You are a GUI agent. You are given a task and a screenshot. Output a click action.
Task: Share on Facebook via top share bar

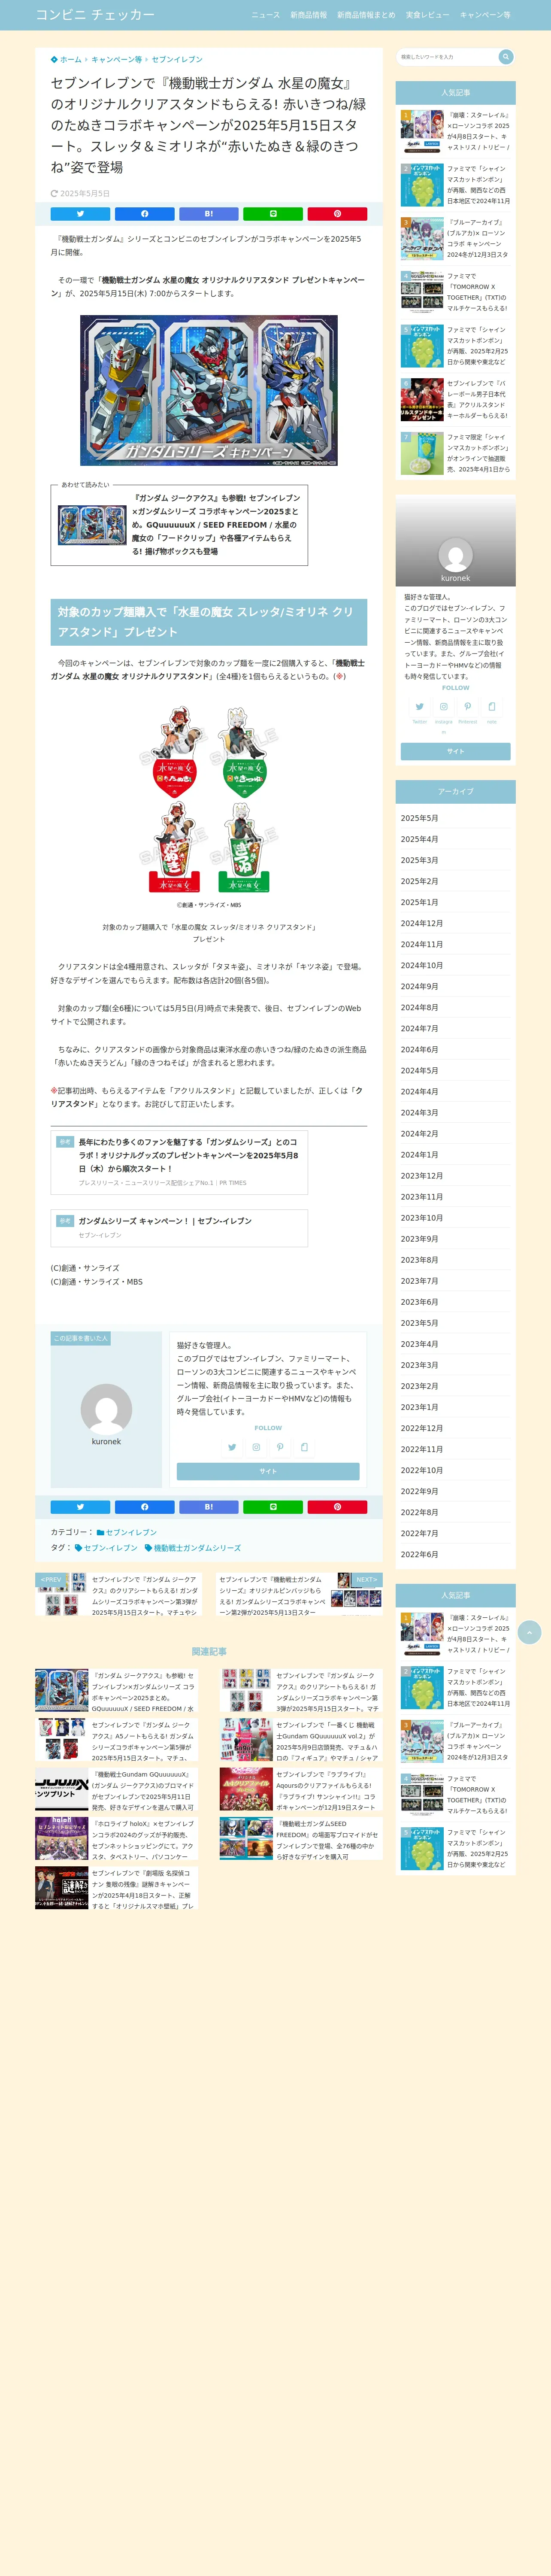pyautogui.click(x=144, y=214)
